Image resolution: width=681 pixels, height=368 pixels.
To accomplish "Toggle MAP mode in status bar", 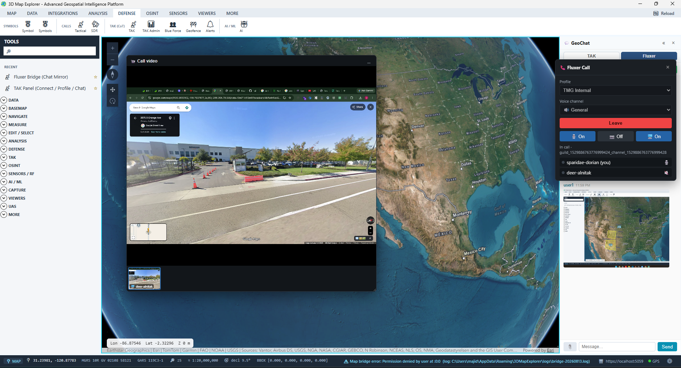I will (14, 361).
